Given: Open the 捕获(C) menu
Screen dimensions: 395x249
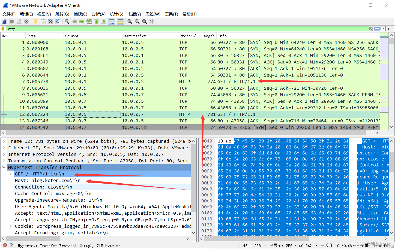Looking at the screenshot, I should tap(80, 14).
